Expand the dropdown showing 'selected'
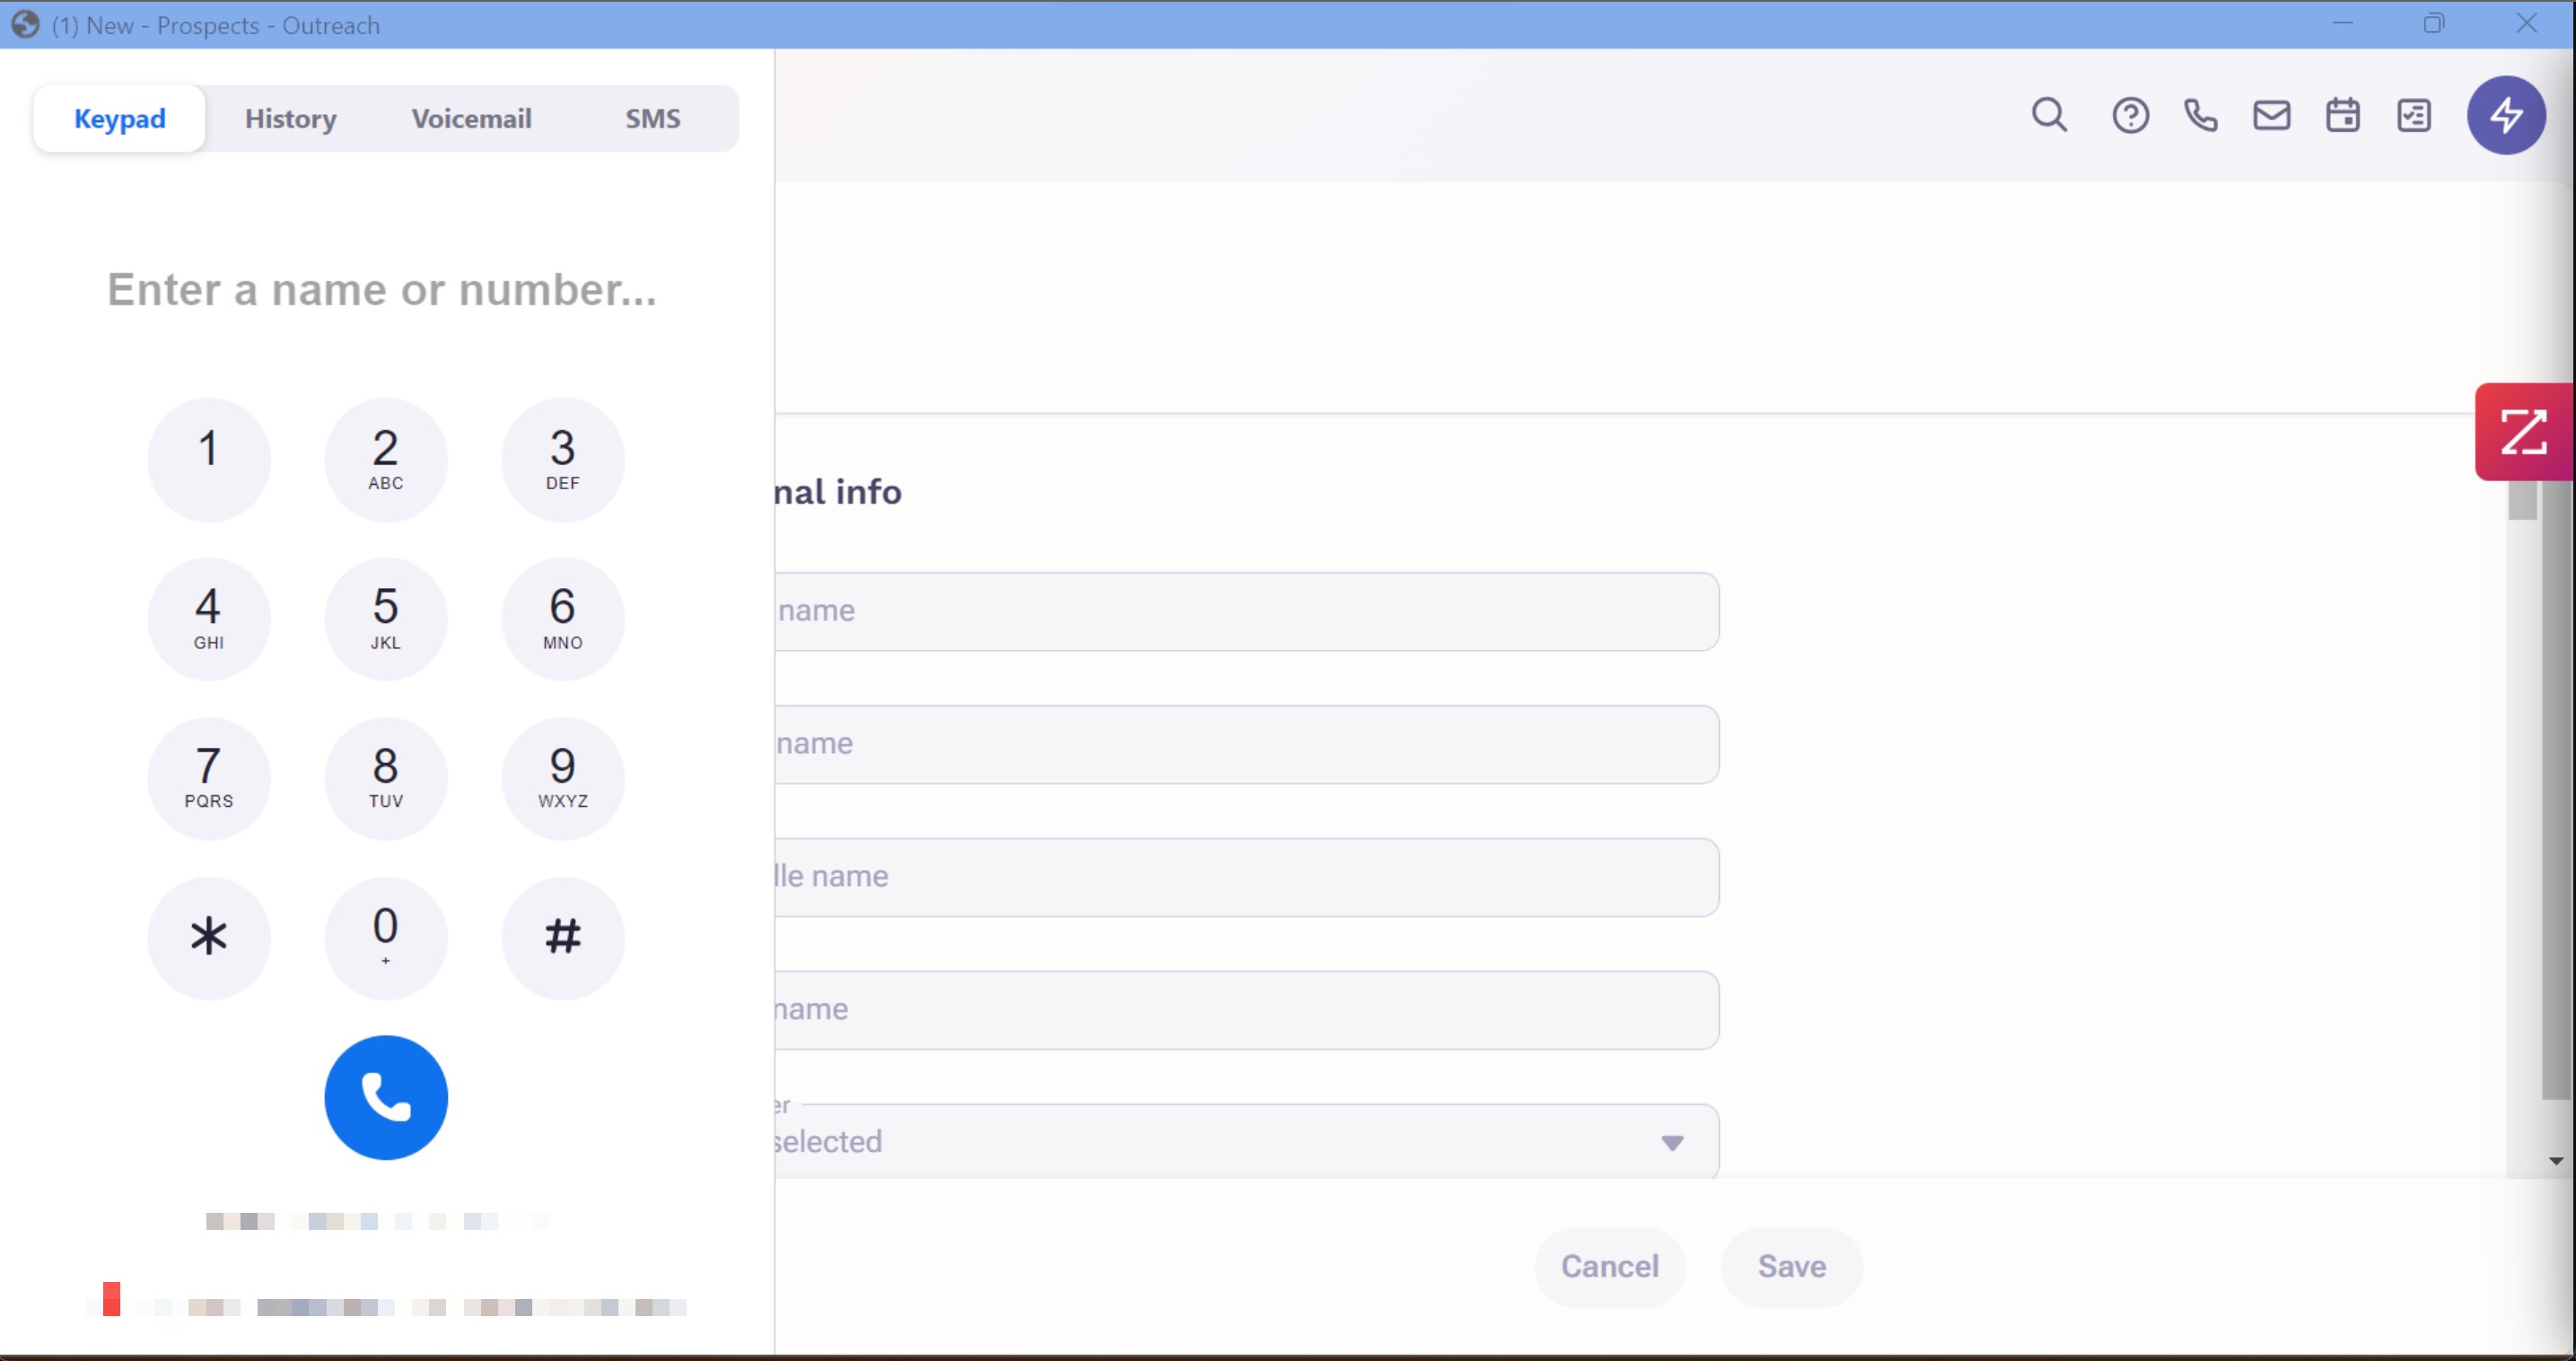The width and height of the screenshot is (2576, 1361). [1672, 1142]
